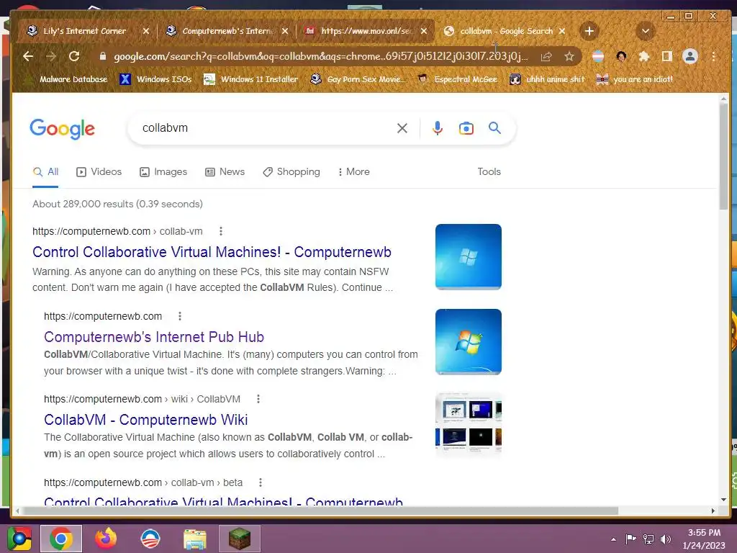This screenshot has height=553, width=737.
Task: Expand the More search categories menu
Action: click(353, 171)
